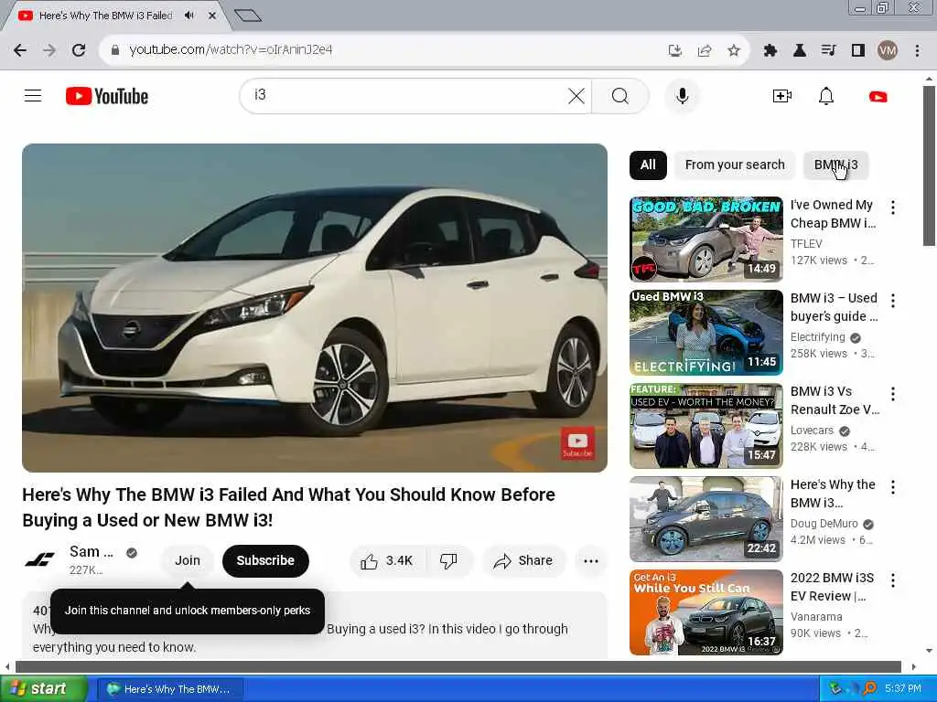
Task: Open more actions beside Share
Action: point(590,560)
